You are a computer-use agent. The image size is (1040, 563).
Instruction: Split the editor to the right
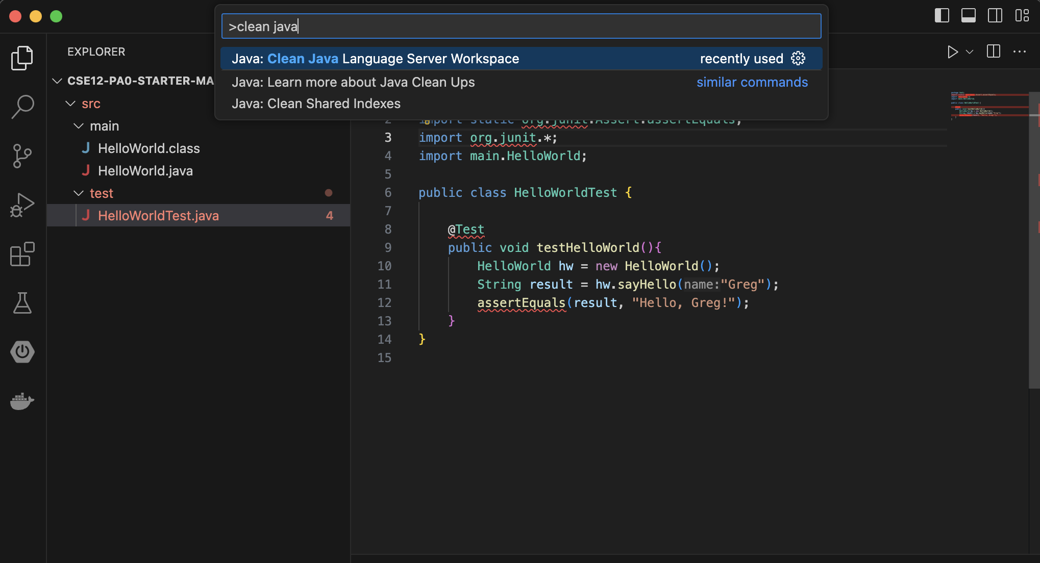993,52
